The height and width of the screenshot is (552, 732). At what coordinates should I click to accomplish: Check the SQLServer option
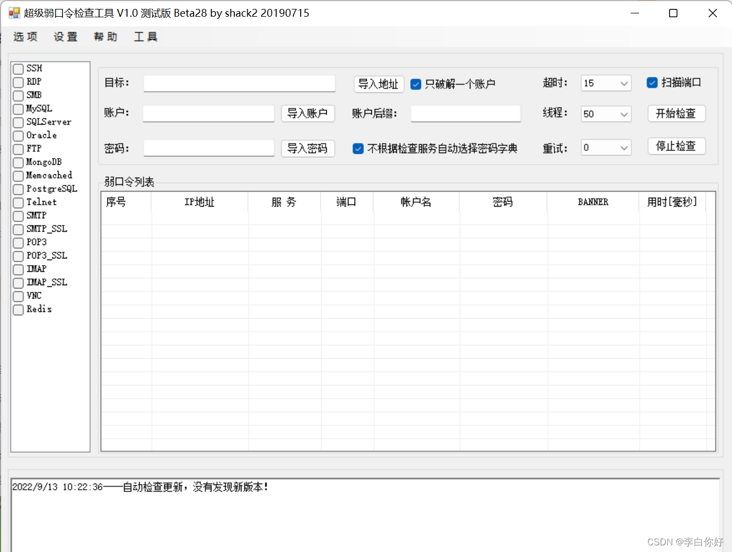click(x=18, y=122)
